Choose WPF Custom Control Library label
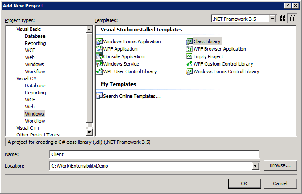 (x=223, y=64)
